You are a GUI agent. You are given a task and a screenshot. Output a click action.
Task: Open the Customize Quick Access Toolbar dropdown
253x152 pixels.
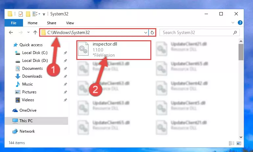[x=44, y=14]
